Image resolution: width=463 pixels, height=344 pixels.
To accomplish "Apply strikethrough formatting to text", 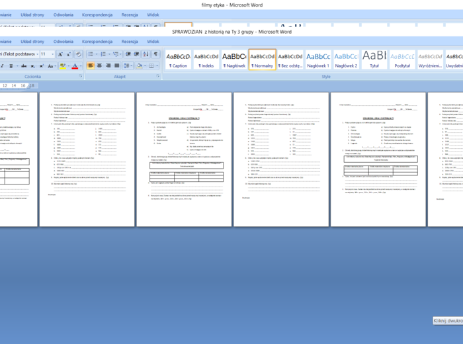I will pos(22,66).
